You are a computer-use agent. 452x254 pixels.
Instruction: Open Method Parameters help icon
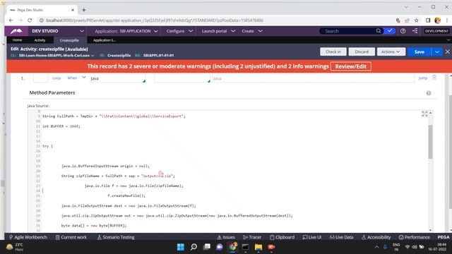tap(429, 93)
